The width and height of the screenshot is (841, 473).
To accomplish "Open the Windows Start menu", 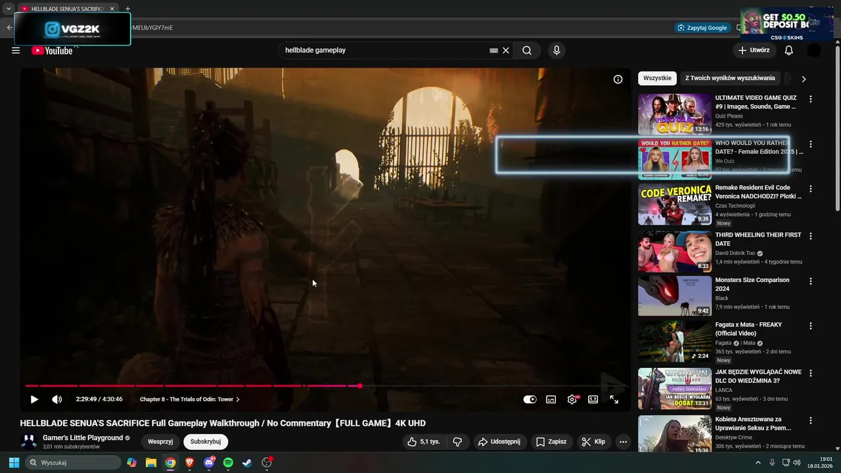I will point(14,462).
